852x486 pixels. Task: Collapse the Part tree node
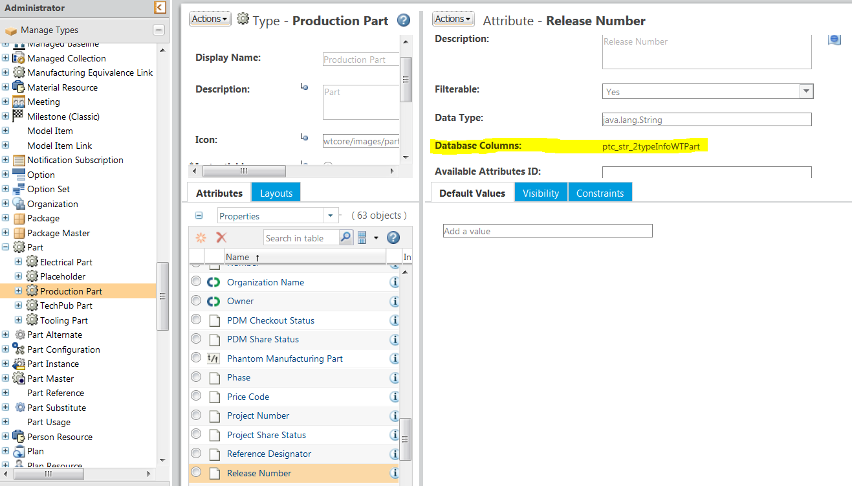tap(6, 247)
